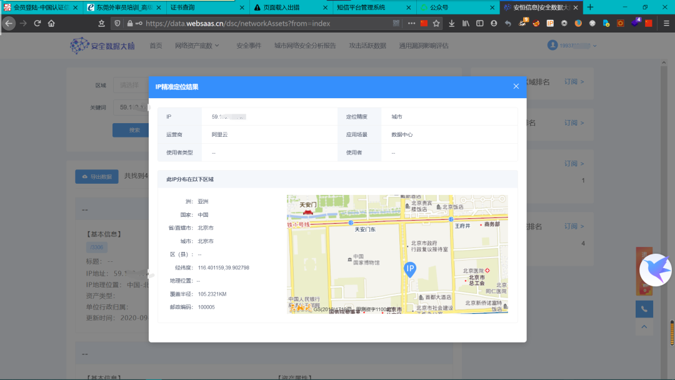The height and width of the screenshot is (380, 675).
Task: Open 区域 请选择 dropdown
Action: (131, 85)
